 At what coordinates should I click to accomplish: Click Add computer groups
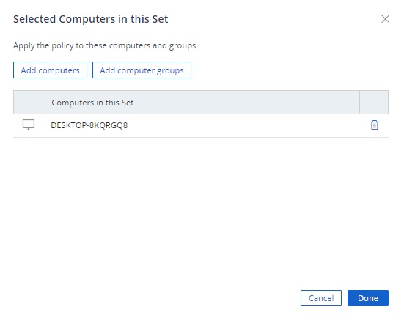pos(142,70)
